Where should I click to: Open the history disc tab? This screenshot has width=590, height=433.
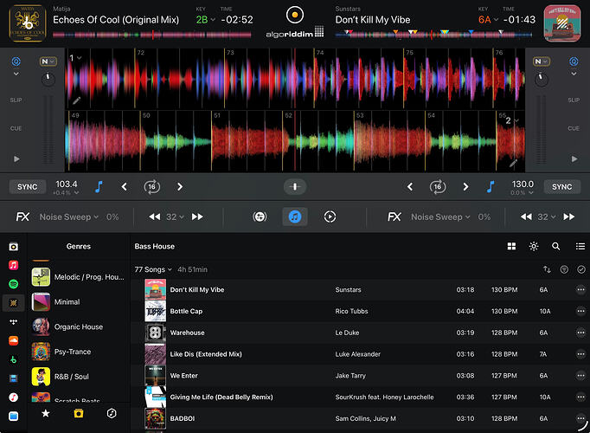[x=112, y=413]
